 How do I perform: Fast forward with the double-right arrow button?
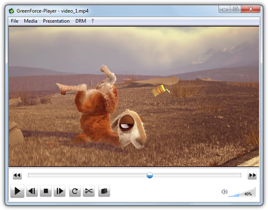tap(252, 175)
